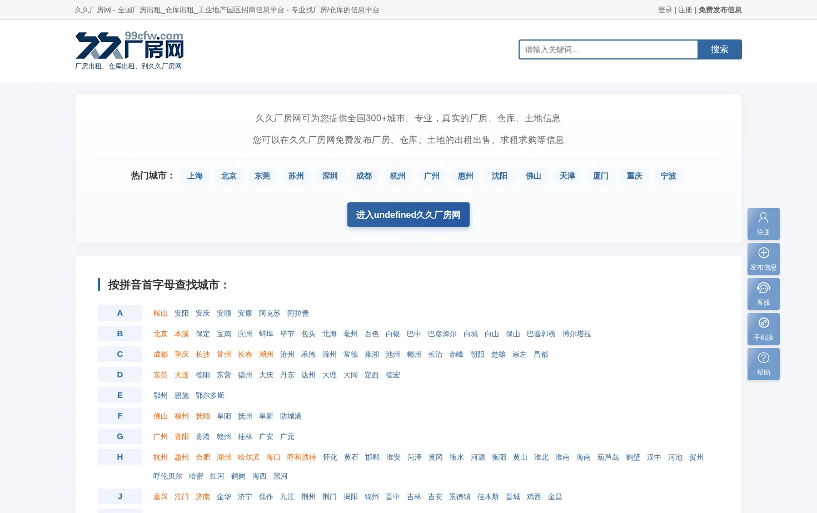Select hot city 厦门
The image size is (817, 513).
(601, 176)
